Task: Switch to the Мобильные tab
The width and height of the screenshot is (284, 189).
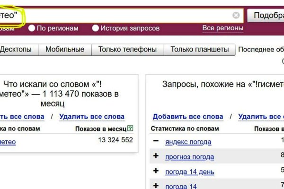Action: [x=65, y=49]
